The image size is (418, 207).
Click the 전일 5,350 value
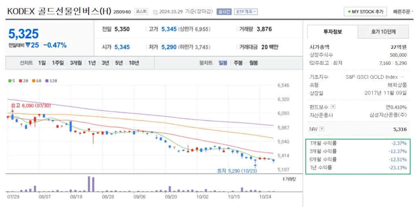(x=122, y=29)
